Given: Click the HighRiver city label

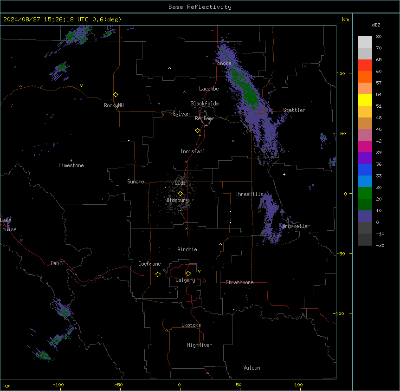Looking at the screenshot, I should (x=200, y=345).
